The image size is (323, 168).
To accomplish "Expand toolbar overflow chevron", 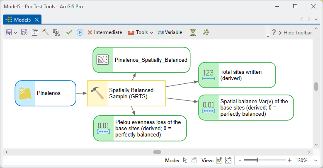I will [x=268, y=36].
